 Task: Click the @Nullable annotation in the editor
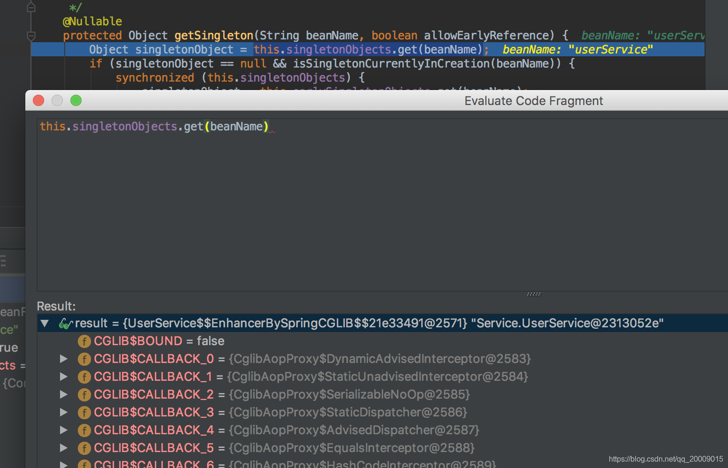point(92,21)
